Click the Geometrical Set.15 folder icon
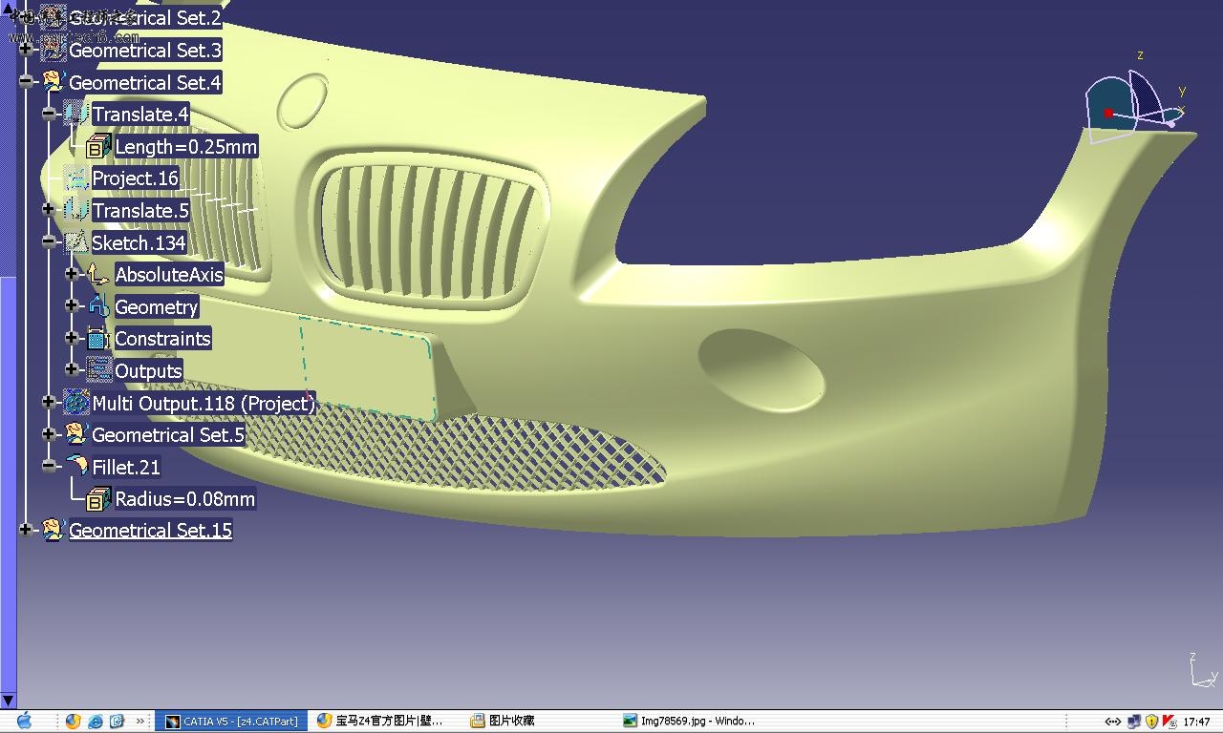The width and height of the screenshot is (1223, 733). pyautogui.click(x=53, y=530)
